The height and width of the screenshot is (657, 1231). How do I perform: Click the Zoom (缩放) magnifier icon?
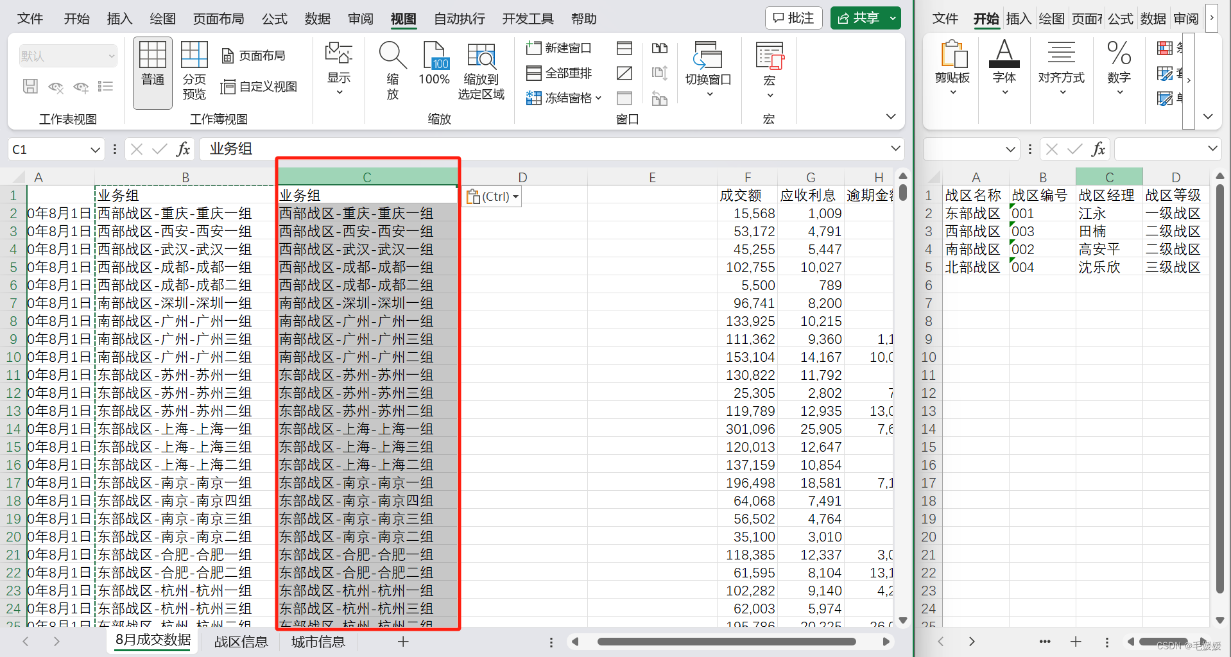(x=392, y=71)
